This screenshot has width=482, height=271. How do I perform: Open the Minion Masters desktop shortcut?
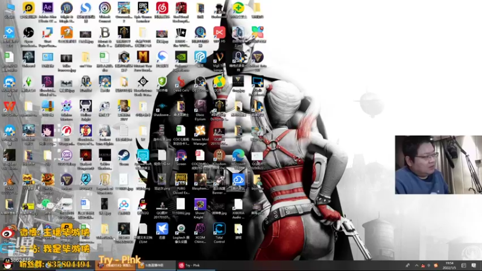pos(66,106)
